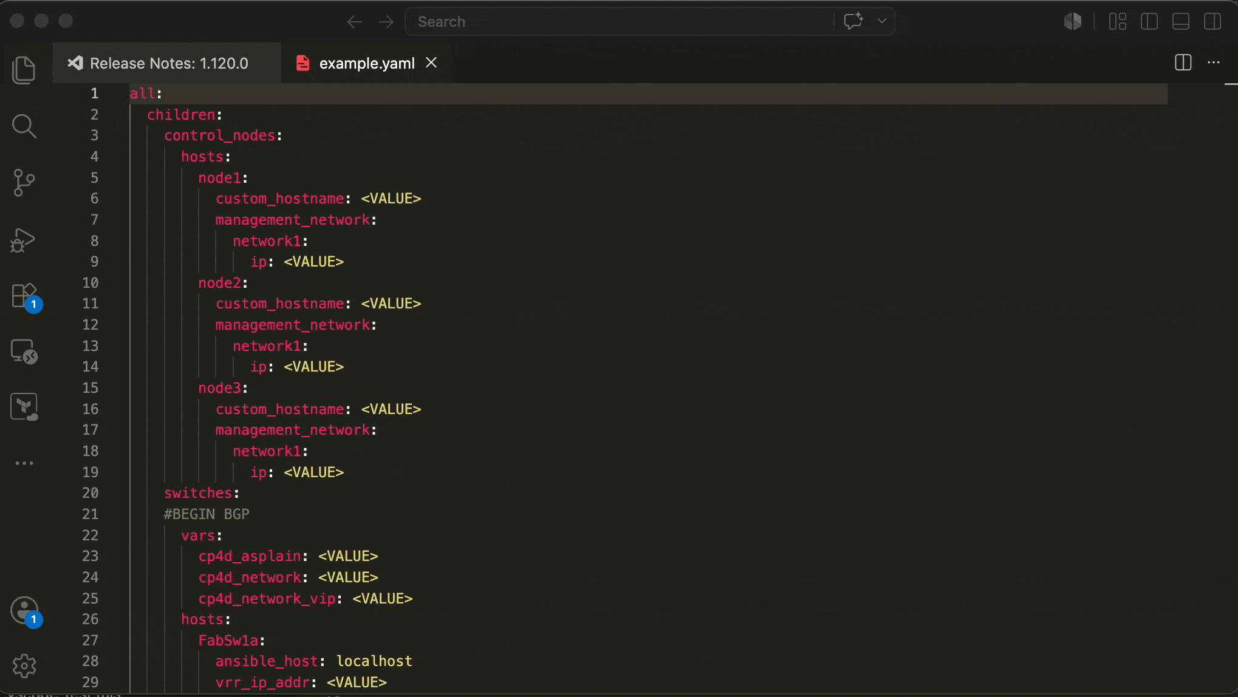Click 'node3:' on line 15
Viewport: 1238px width, 697px height.
[x=223, y=388]
